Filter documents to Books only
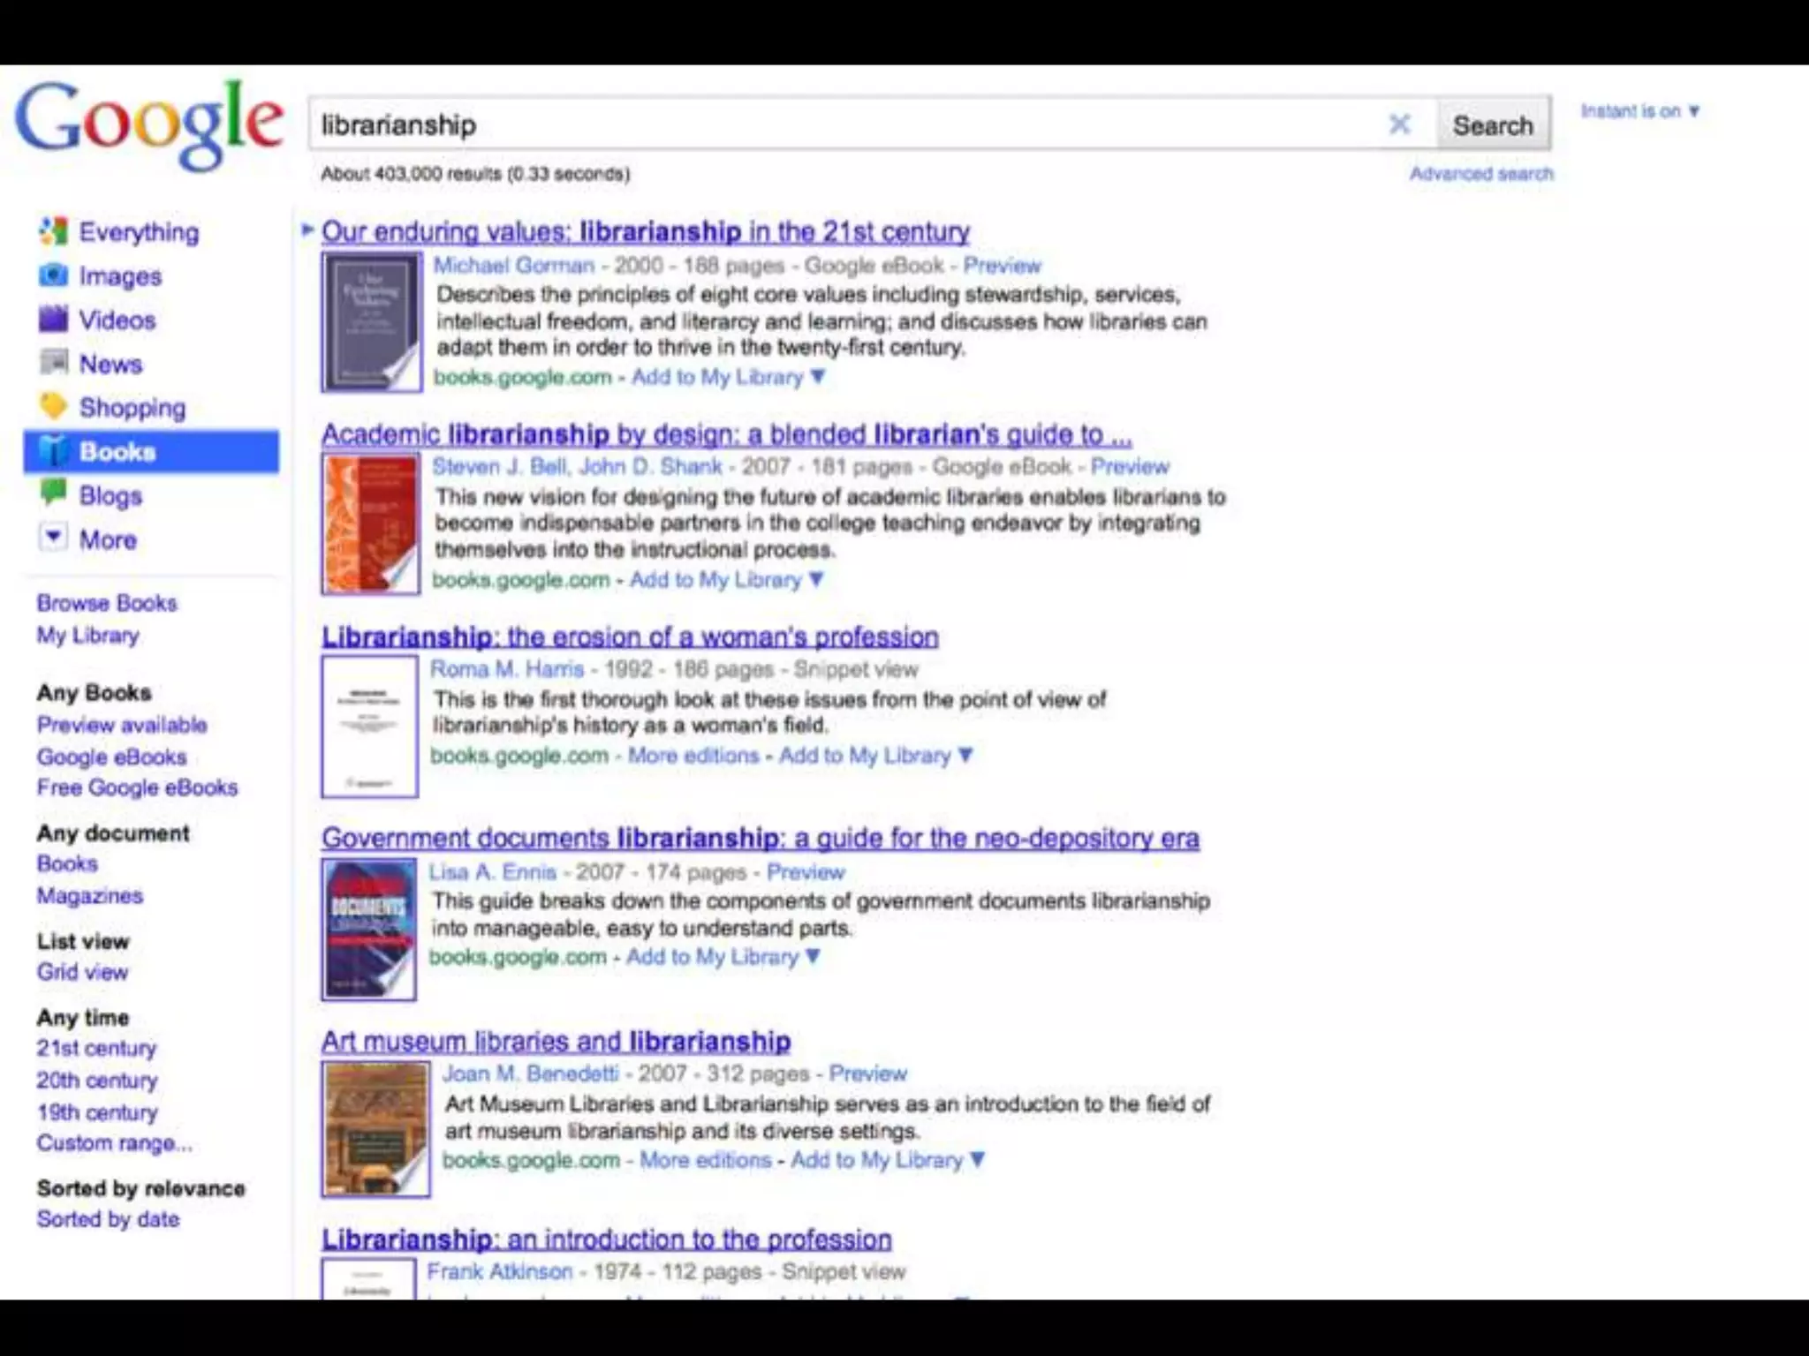Viewport: 1809px width, 1356px height. tap(67, 863)
